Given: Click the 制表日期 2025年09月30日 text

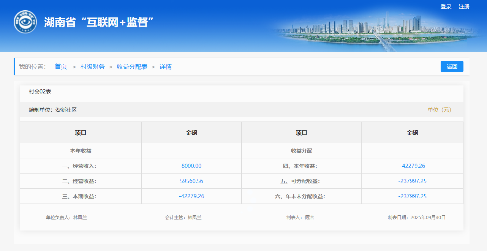Looking at the screenshot, I should tap(416, 218).
